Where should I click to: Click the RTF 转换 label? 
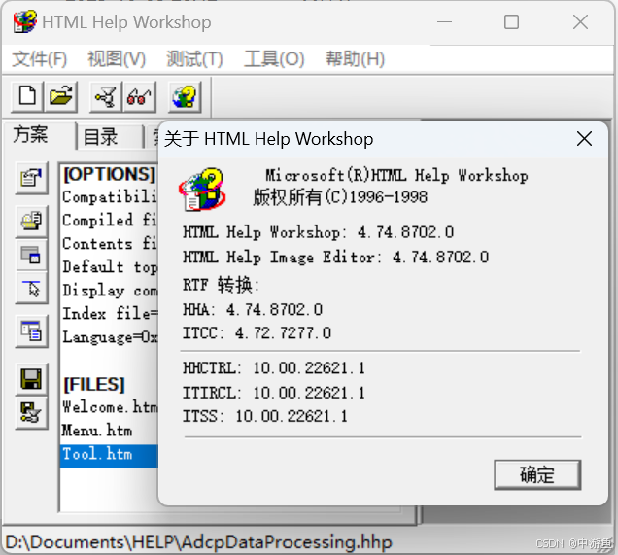tap(222, 285)
